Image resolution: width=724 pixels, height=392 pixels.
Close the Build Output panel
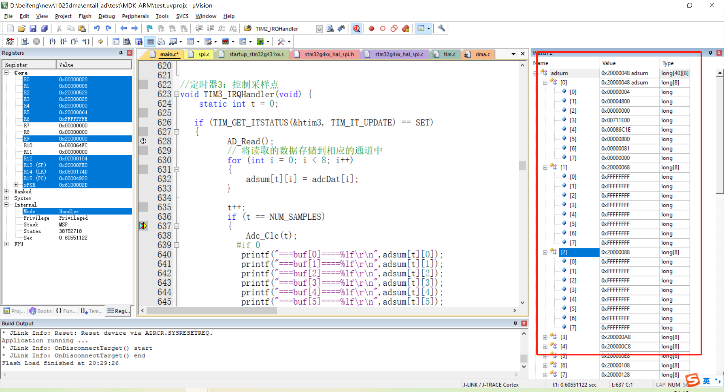tap(524, 323)
